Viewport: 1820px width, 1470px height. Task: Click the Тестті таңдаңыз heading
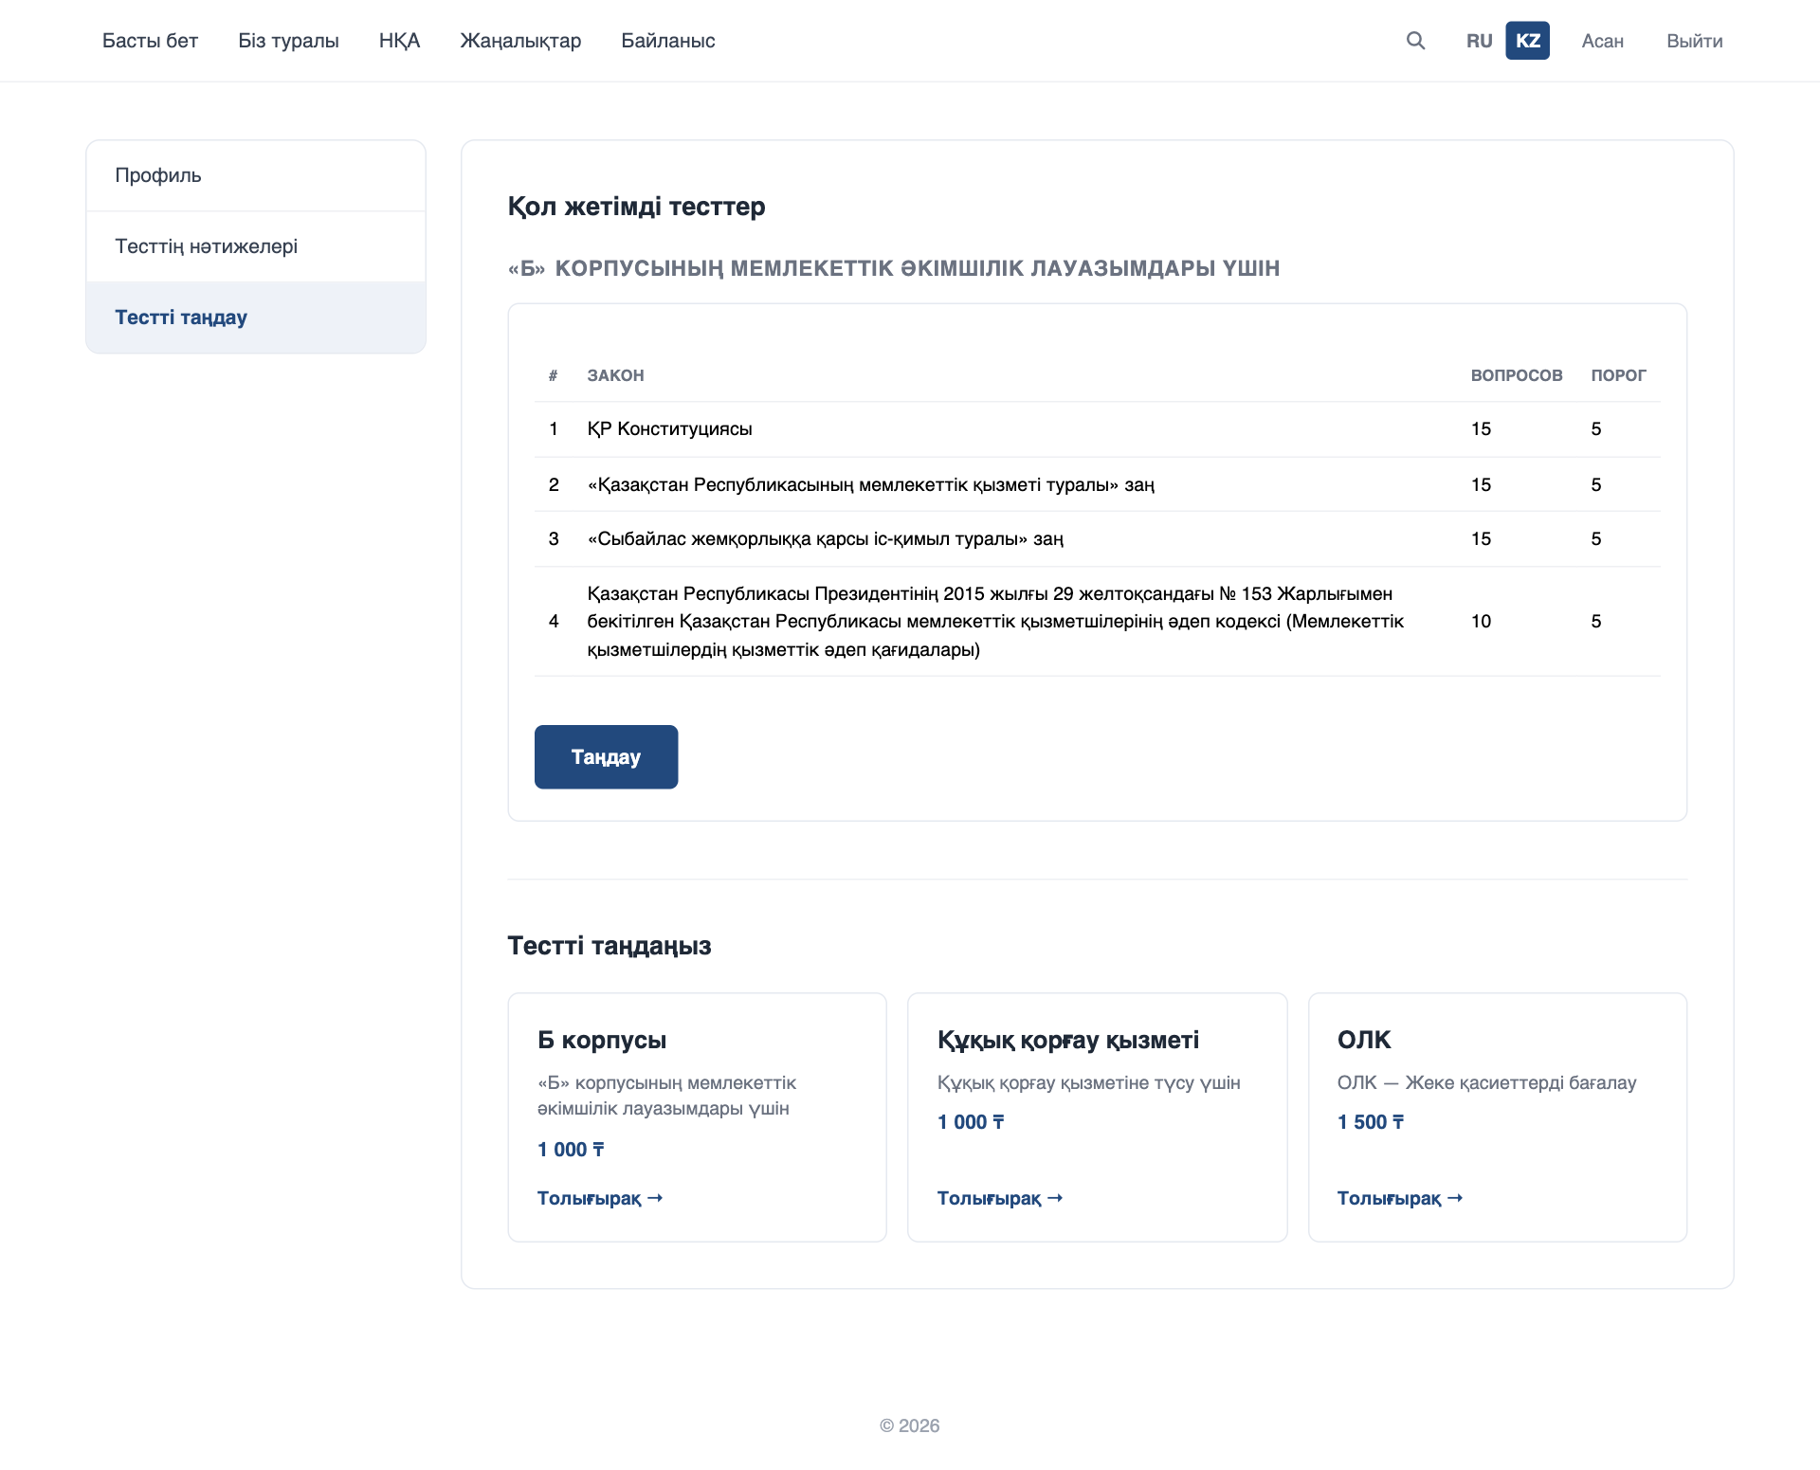609,946
